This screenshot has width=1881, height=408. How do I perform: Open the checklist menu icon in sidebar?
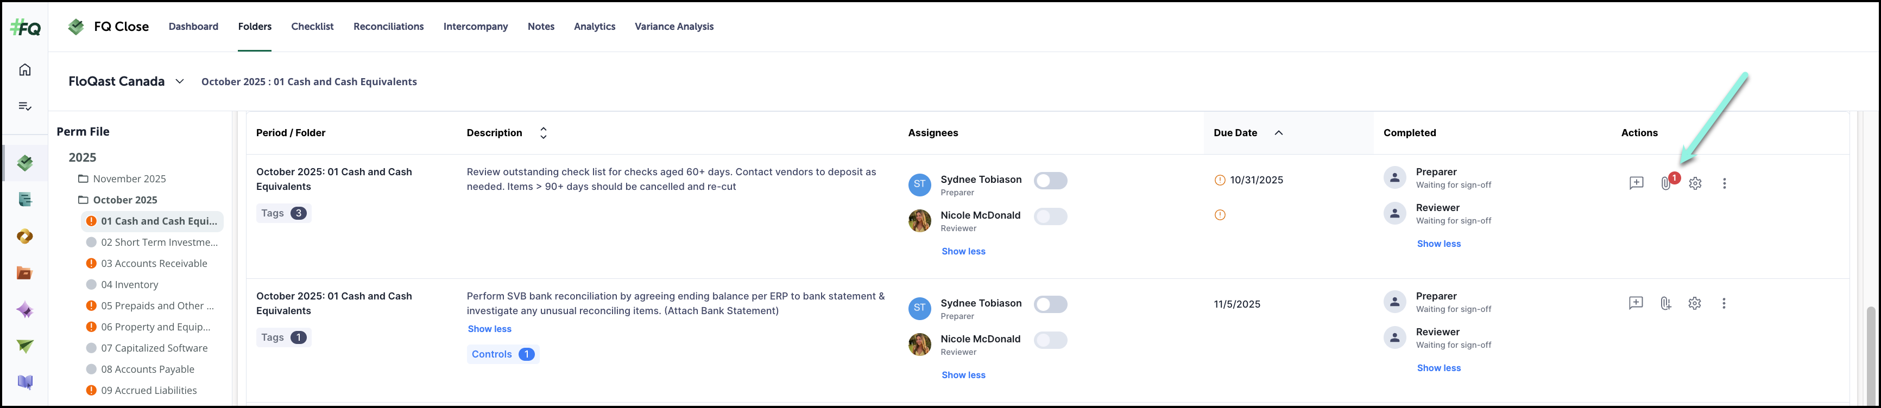click(x=25, y=106)
